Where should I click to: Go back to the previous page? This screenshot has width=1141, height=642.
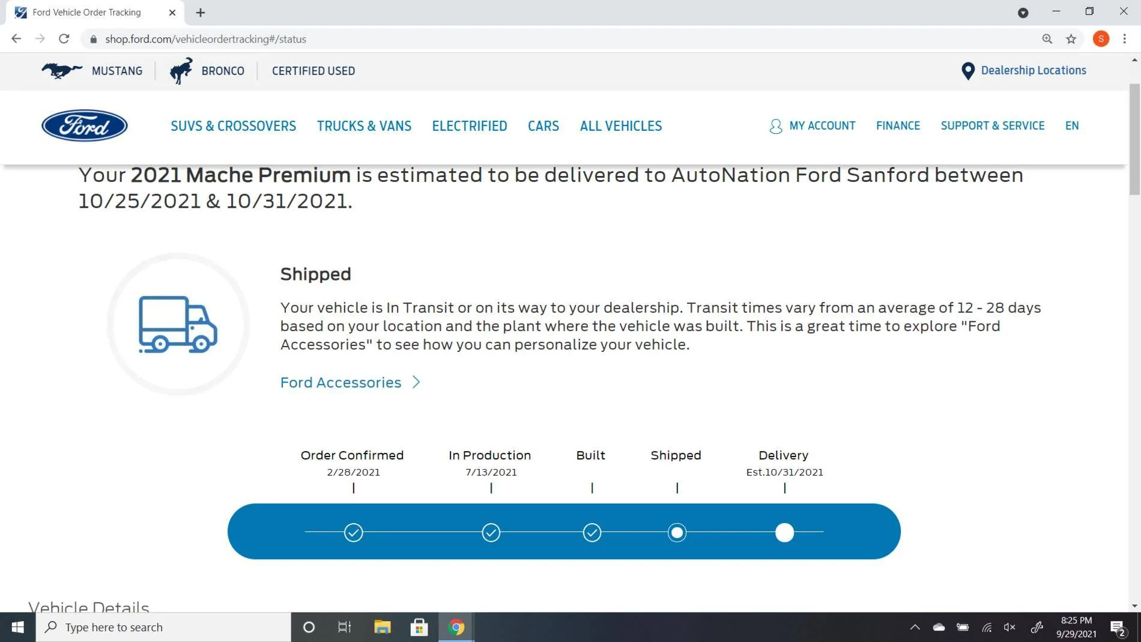16,39
